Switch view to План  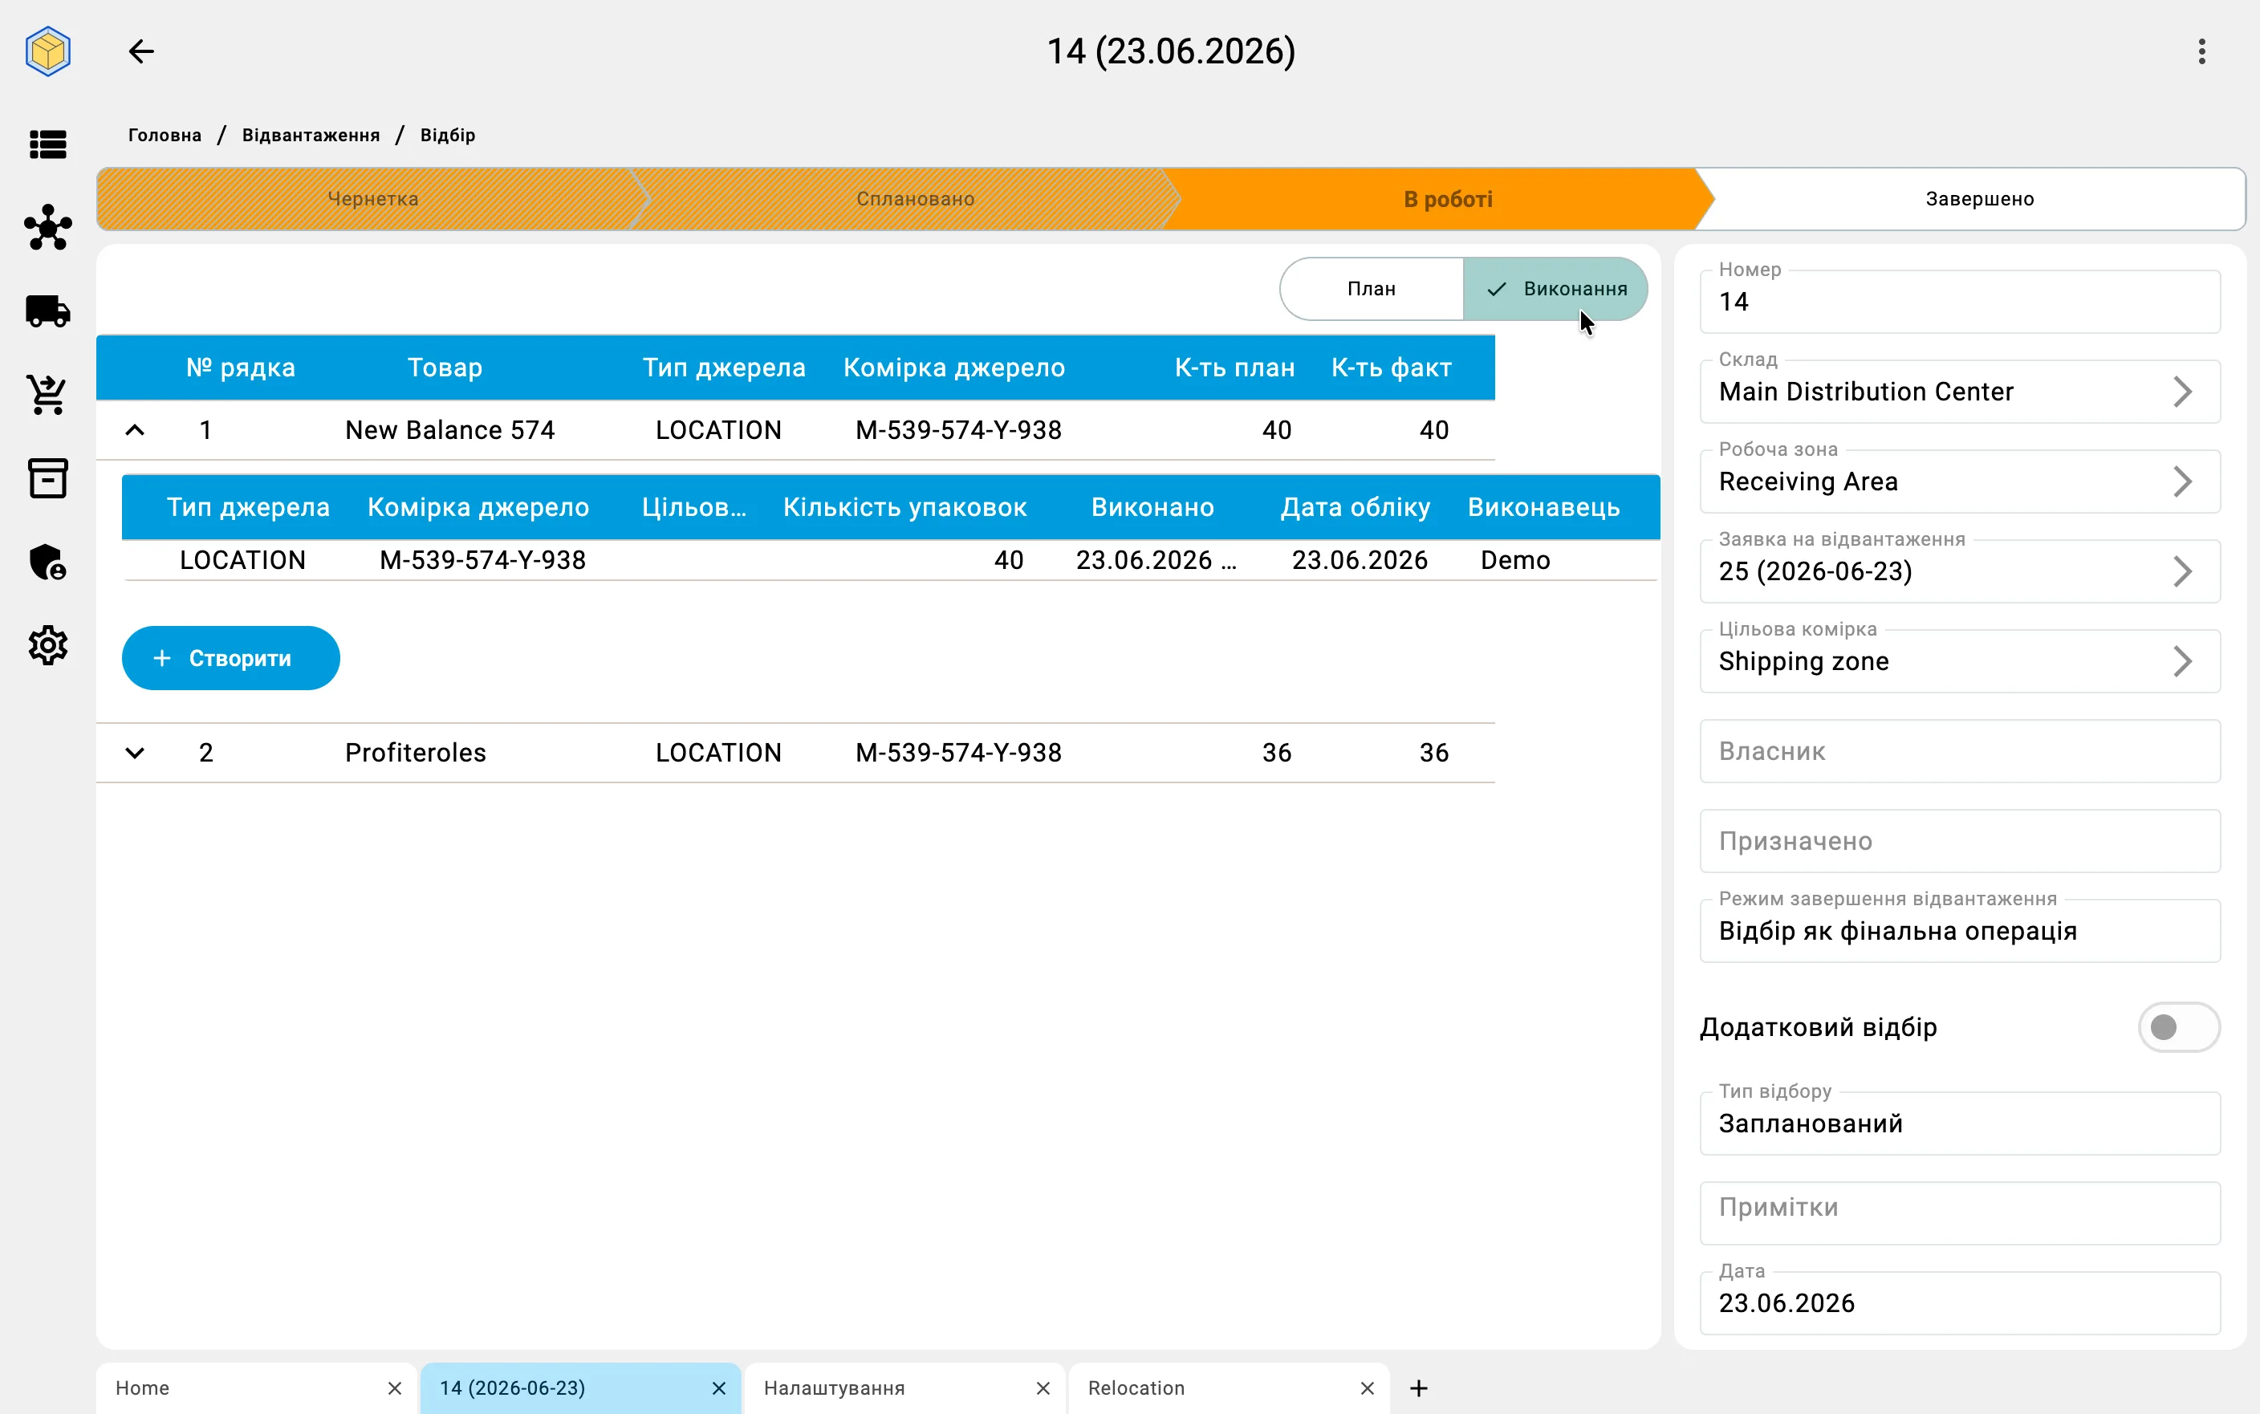[x=1371, y=289]
